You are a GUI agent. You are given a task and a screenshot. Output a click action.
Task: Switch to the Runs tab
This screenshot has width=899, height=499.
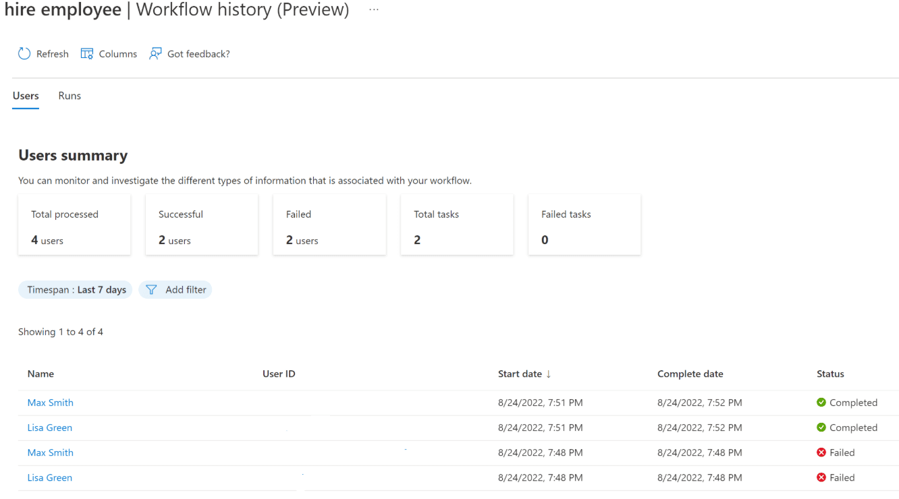[x=70, y=96]
